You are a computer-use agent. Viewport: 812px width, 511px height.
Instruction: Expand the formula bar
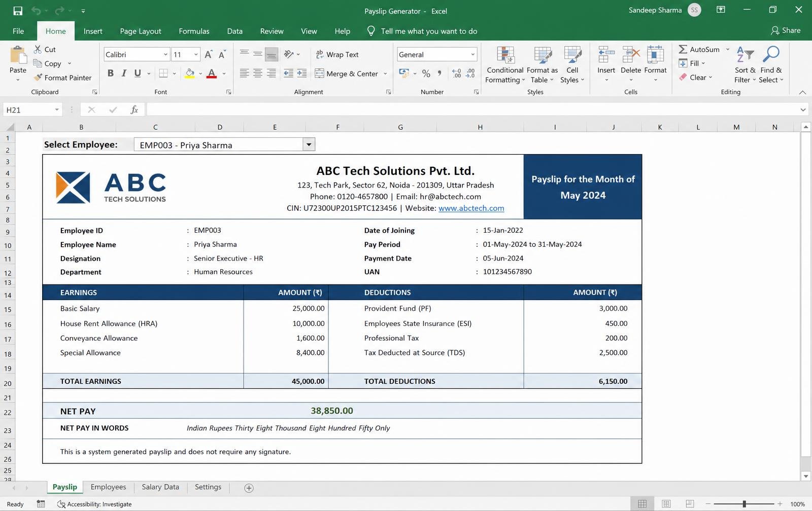click(803, 109)
